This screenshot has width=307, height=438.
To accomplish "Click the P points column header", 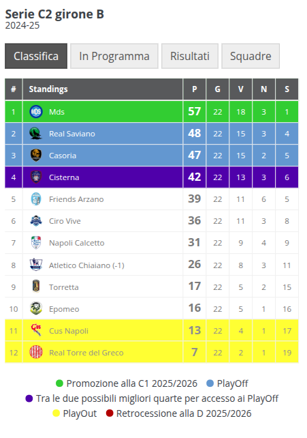I will coord(195,89).
